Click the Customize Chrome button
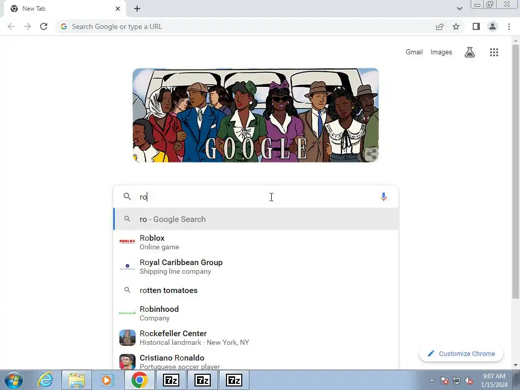520x390 pixels. [461, 354]
